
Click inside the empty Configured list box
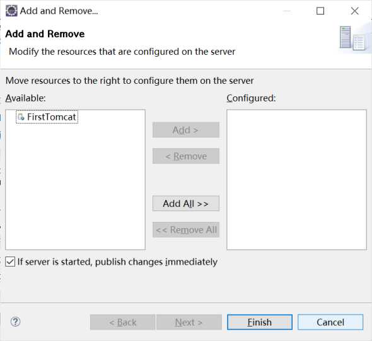pyautogui.click(x=296, y=180)
